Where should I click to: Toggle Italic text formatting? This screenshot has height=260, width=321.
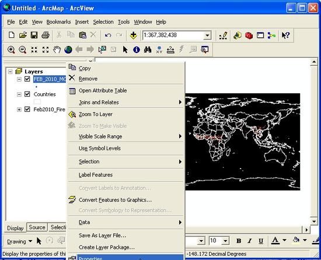(250, 241)
